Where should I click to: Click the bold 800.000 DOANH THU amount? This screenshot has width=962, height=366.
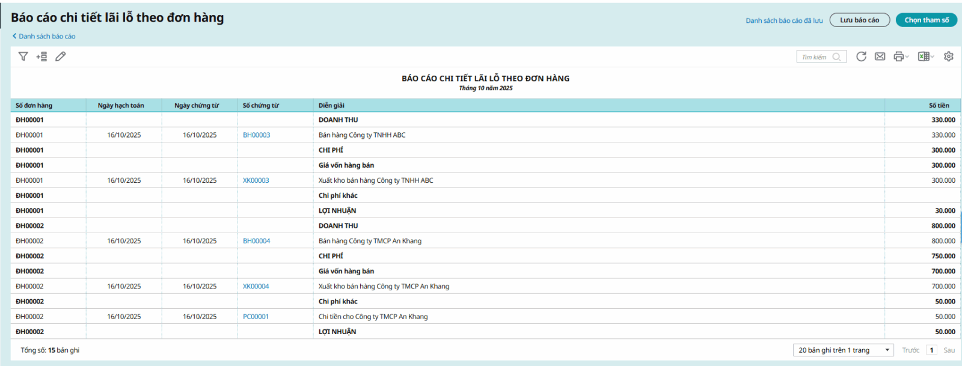tap(943, 226)
